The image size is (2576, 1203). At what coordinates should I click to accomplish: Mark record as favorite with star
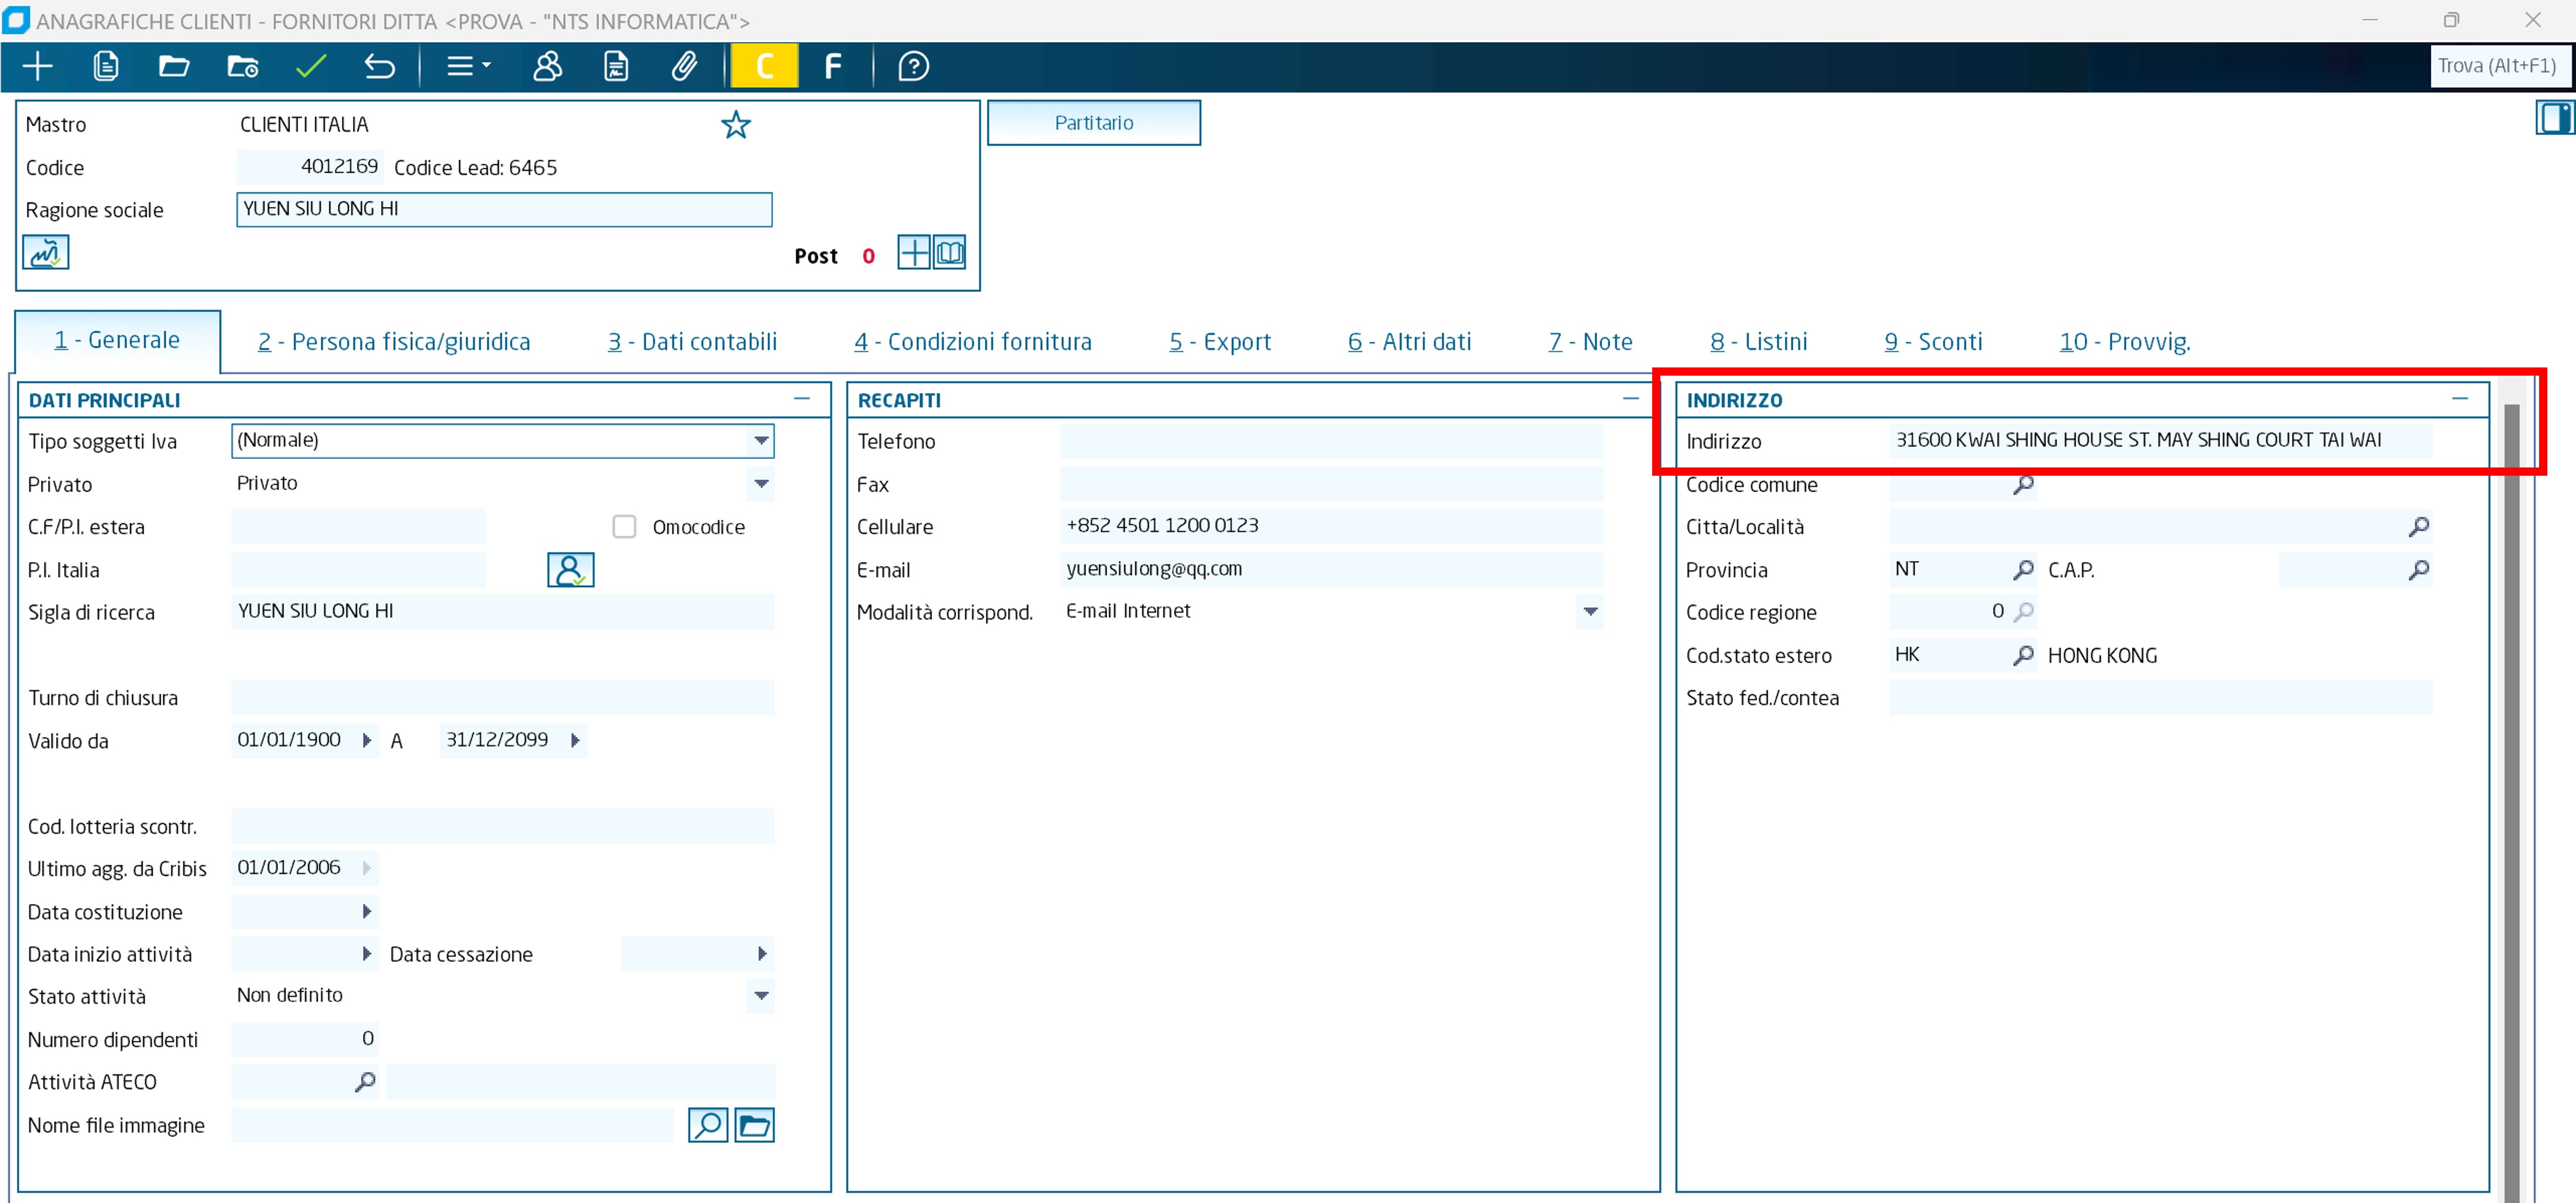(736, 125)
